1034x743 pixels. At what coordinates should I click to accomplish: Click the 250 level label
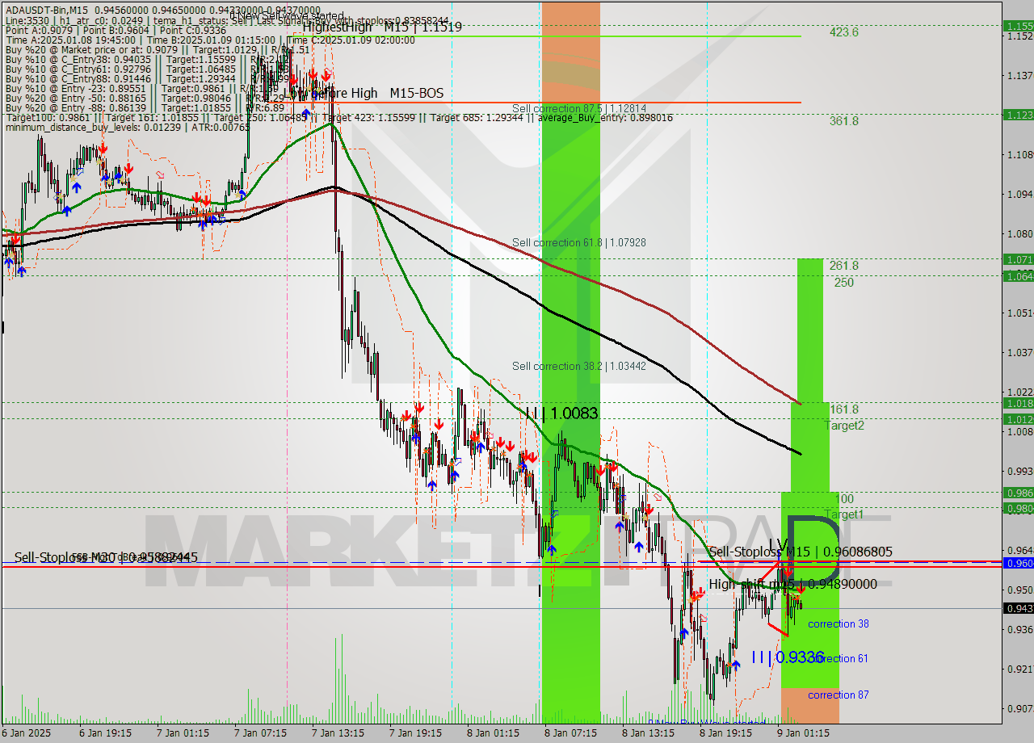click(x=843, y=282)
